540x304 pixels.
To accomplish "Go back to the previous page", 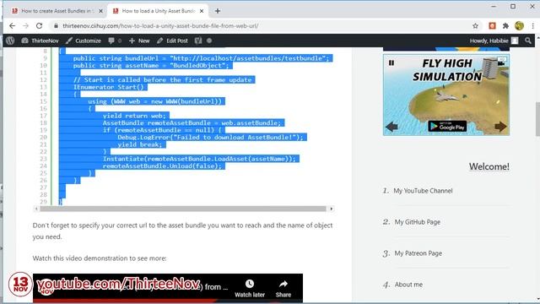I will click(x=12, y=26).
